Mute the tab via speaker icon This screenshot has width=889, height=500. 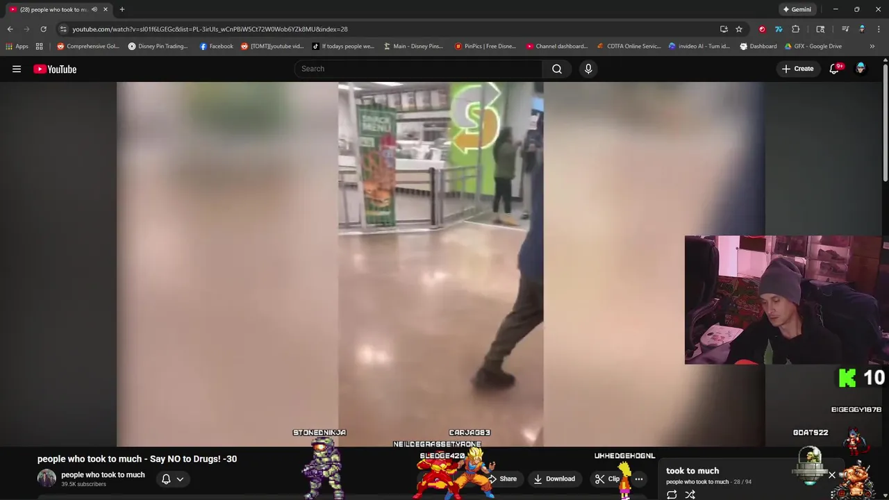tap(94, 9)
